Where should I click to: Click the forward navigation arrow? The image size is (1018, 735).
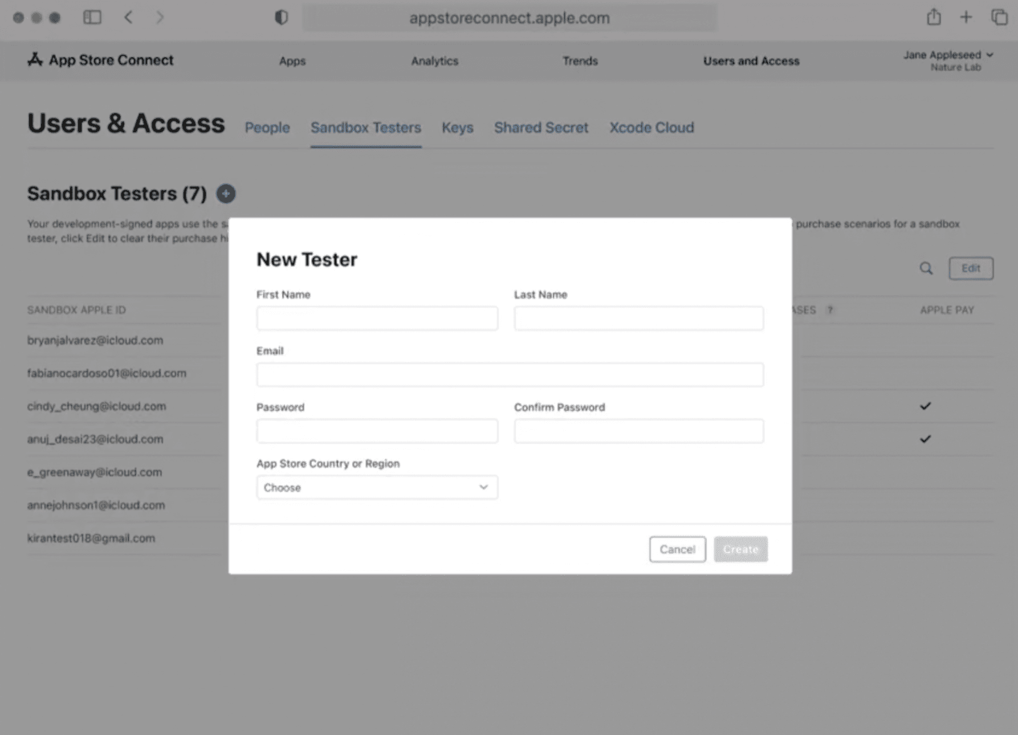click(160, 18)
